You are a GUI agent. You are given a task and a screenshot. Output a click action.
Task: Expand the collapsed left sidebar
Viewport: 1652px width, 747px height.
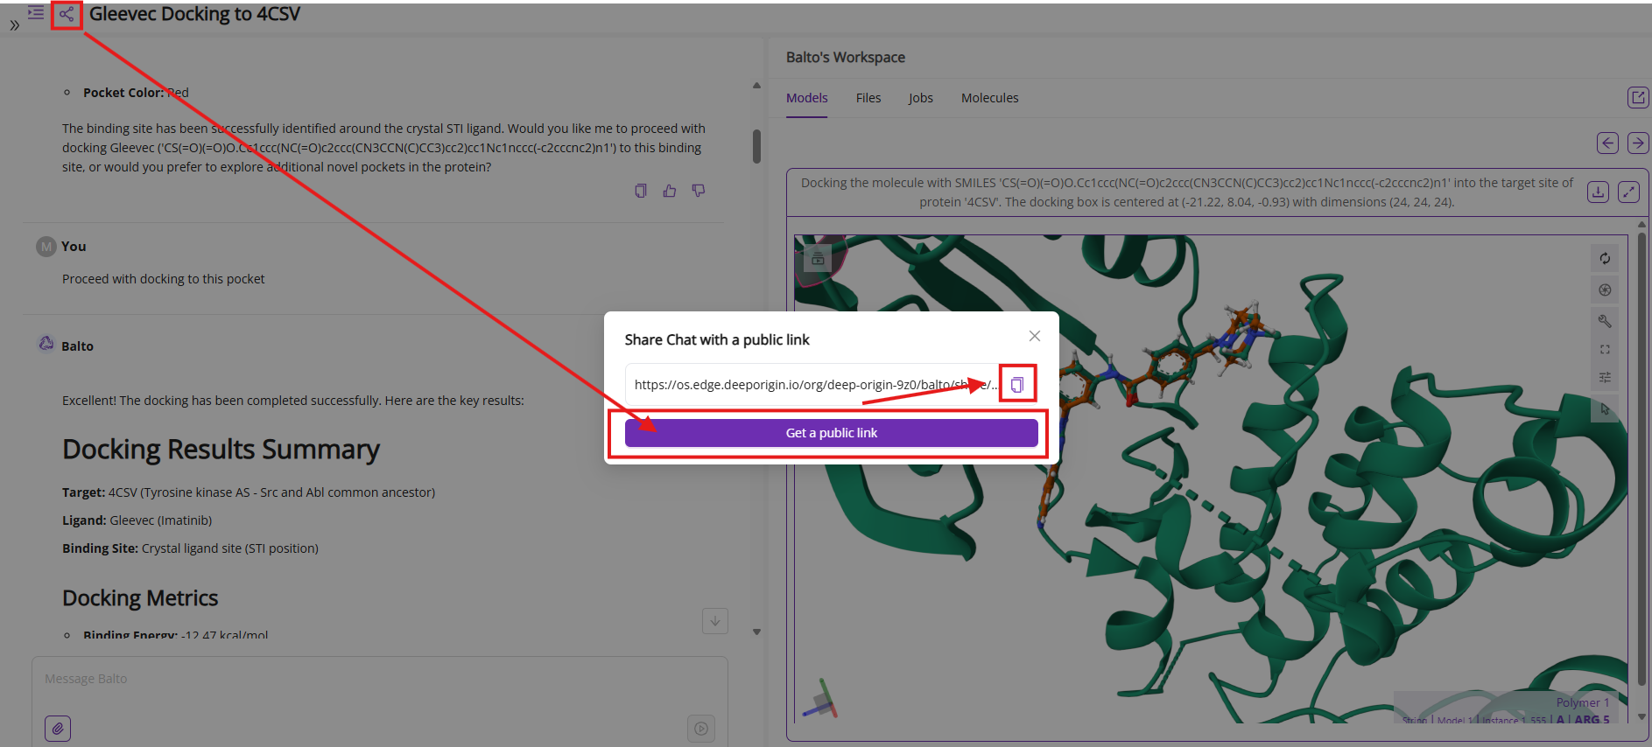(14, 25)
